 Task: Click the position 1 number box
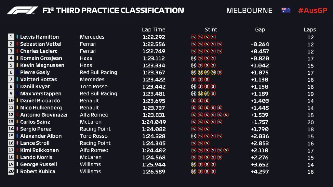pos(11,37)
